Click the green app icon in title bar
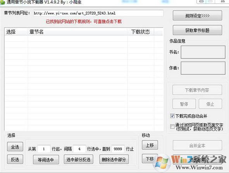Image resolution: width=229 pixels, height=173 pixels. coord(2,2)
